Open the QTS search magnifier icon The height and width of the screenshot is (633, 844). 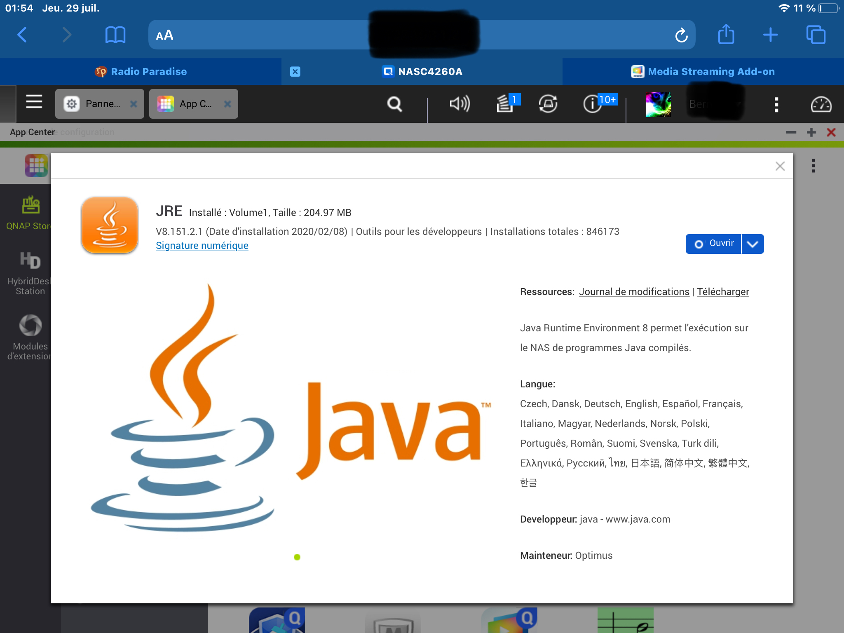(394, 104)
